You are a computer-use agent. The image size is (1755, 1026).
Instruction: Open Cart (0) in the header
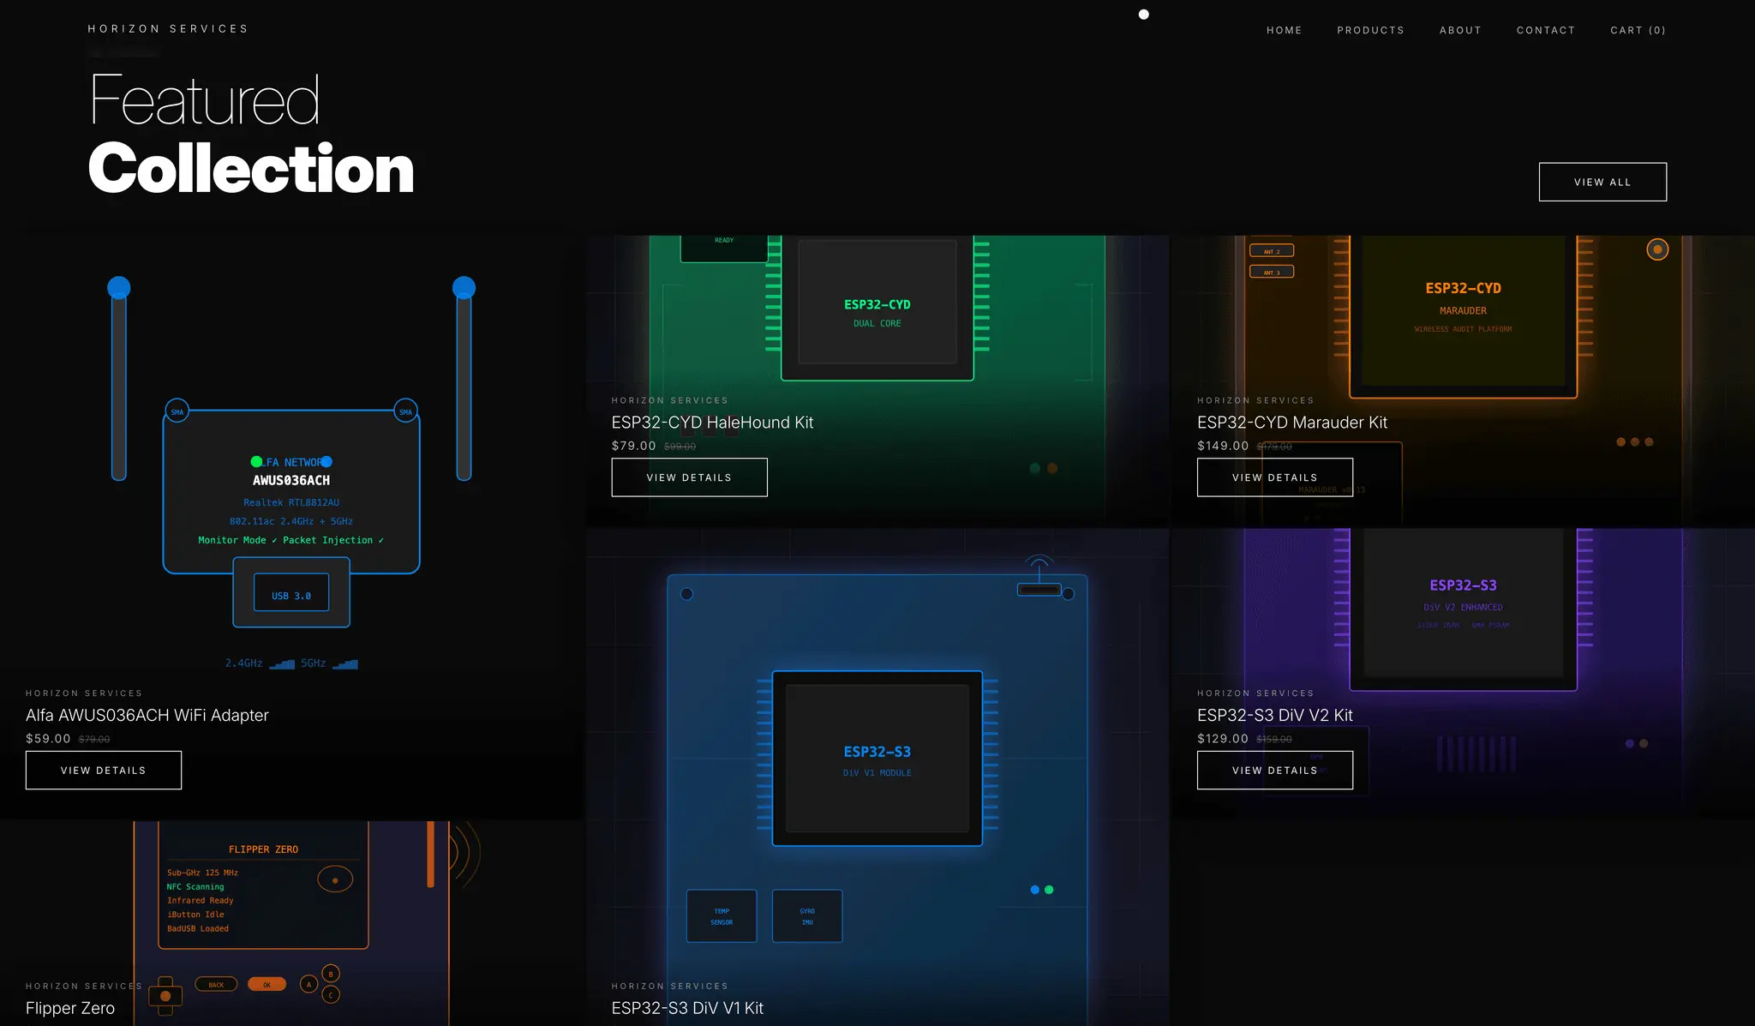tap(1638, 30)
